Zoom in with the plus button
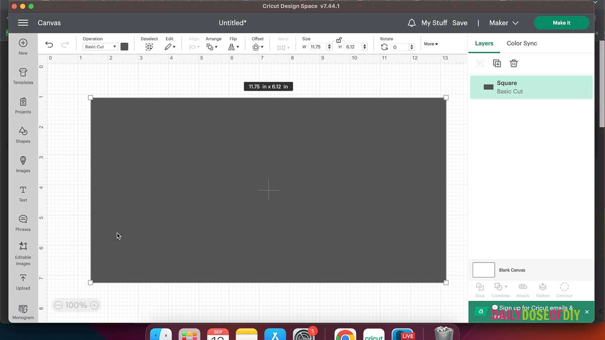The image size is (605, 340). point(94,305)
